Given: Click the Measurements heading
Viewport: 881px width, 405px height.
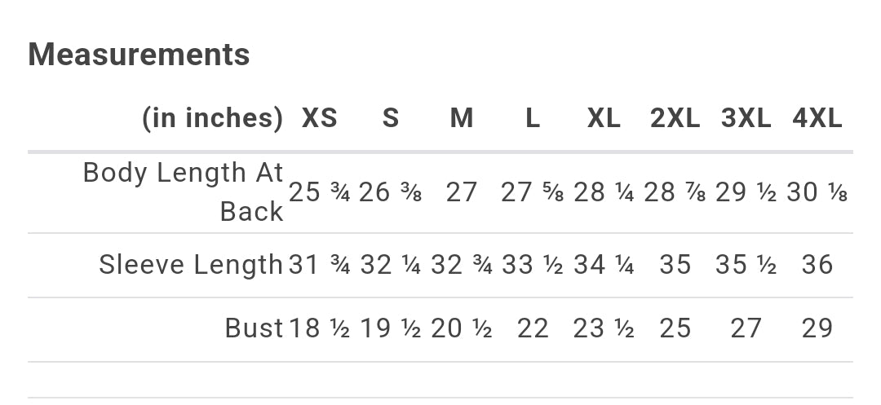Looking at the screenshot, I should point(139,55).
